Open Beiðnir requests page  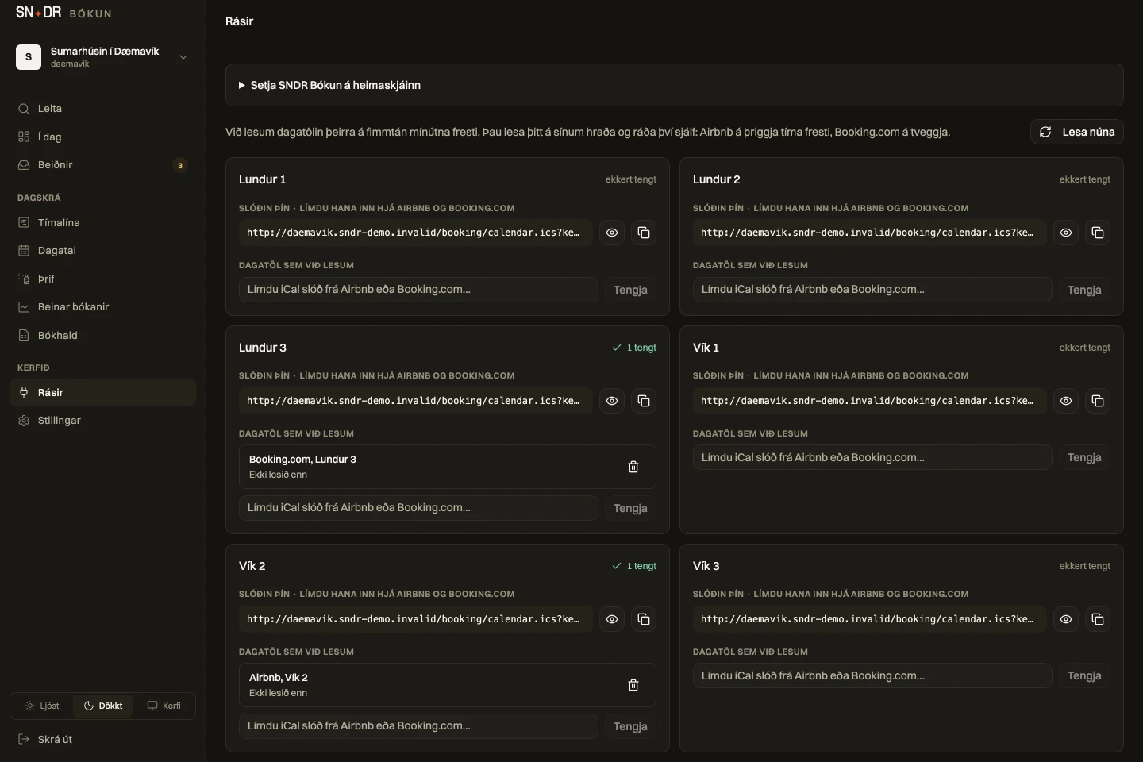[x=103, y=165]
